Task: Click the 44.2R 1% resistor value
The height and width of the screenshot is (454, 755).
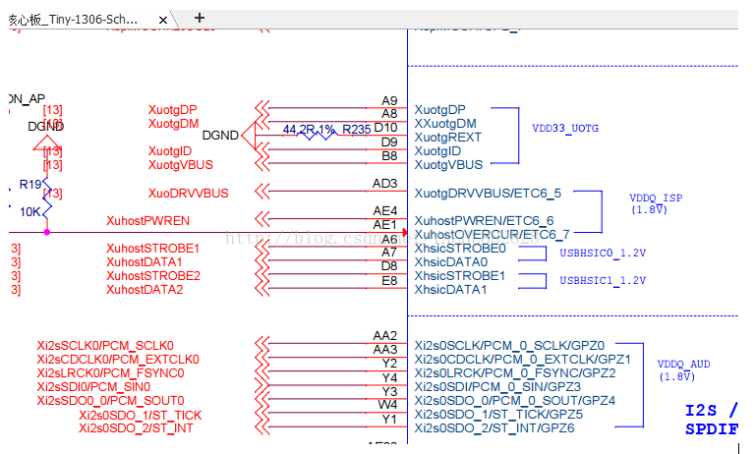Action: point(309,130)
